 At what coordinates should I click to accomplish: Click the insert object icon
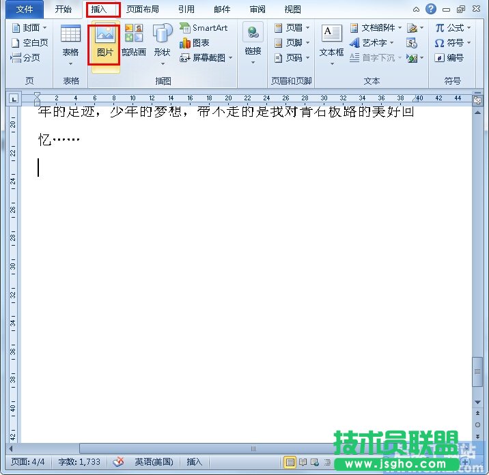click(x=413, y=58)
